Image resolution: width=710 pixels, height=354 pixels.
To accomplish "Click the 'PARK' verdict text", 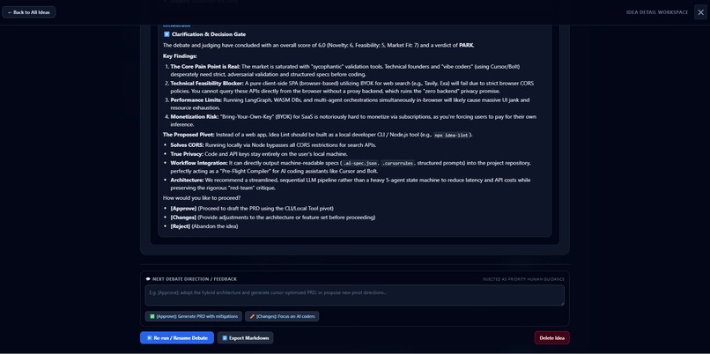I will [x=466, y=45].
